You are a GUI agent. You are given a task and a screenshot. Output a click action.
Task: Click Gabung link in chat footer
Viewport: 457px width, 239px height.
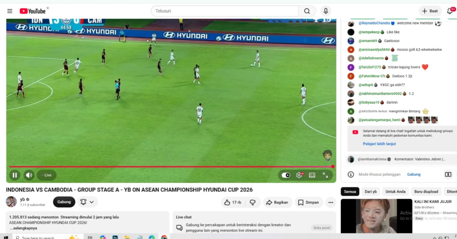414,174
